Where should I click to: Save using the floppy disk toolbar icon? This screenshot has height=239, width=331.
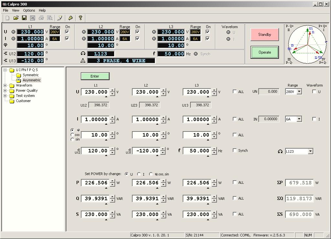pyautogui.click(x=24, y=18)
